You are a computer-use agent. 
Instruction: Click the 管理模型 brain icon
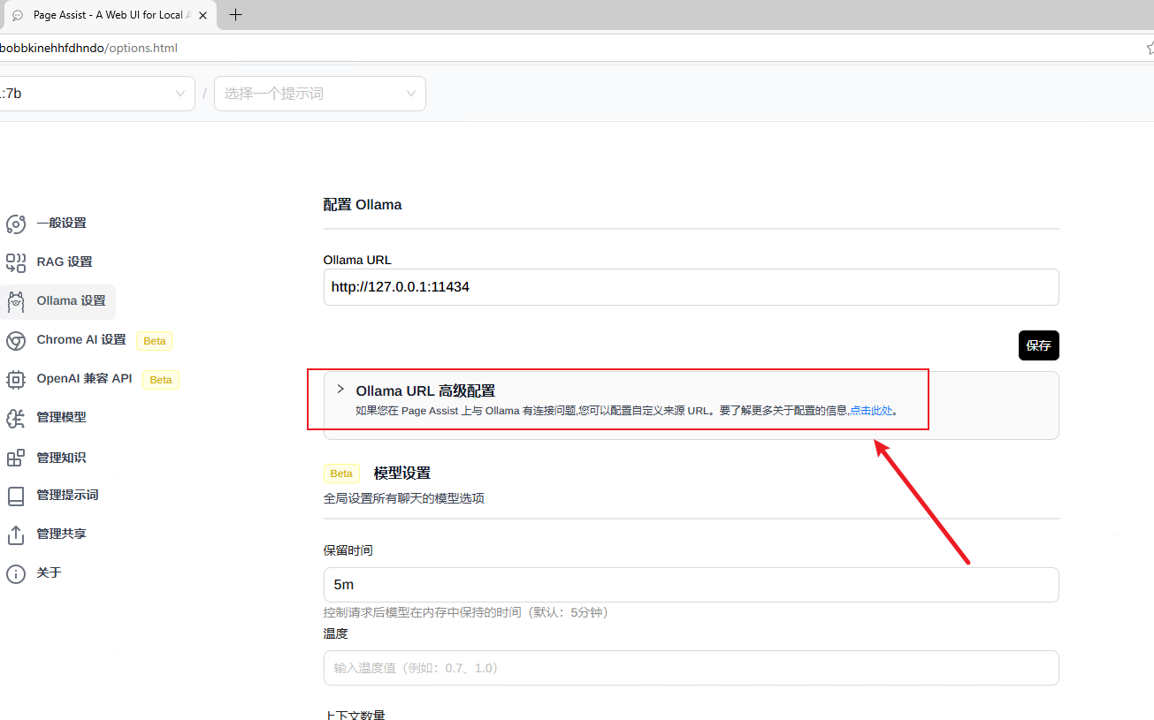[16, 418]
